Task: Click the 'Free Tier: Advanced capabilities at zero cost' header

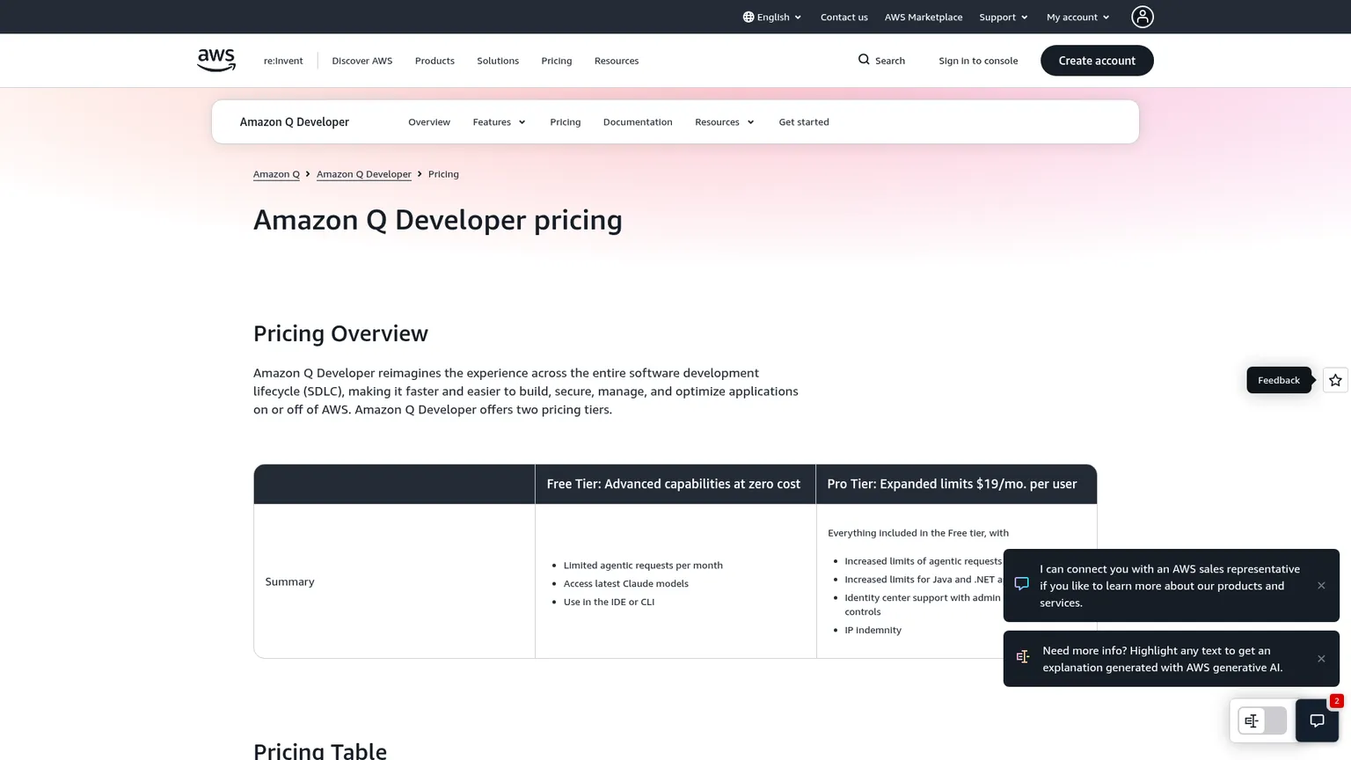Action: (674, 484)
